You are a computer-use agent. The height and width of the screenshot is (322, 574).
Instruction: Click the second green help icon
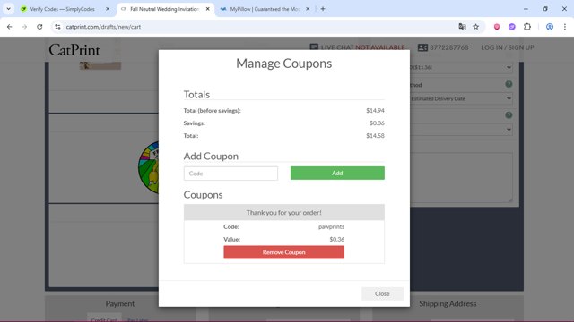[x=509, y=115]
